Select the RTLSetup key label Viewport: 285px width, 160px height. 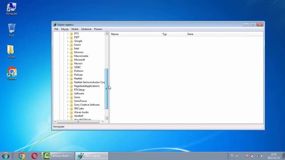(79, 90)
